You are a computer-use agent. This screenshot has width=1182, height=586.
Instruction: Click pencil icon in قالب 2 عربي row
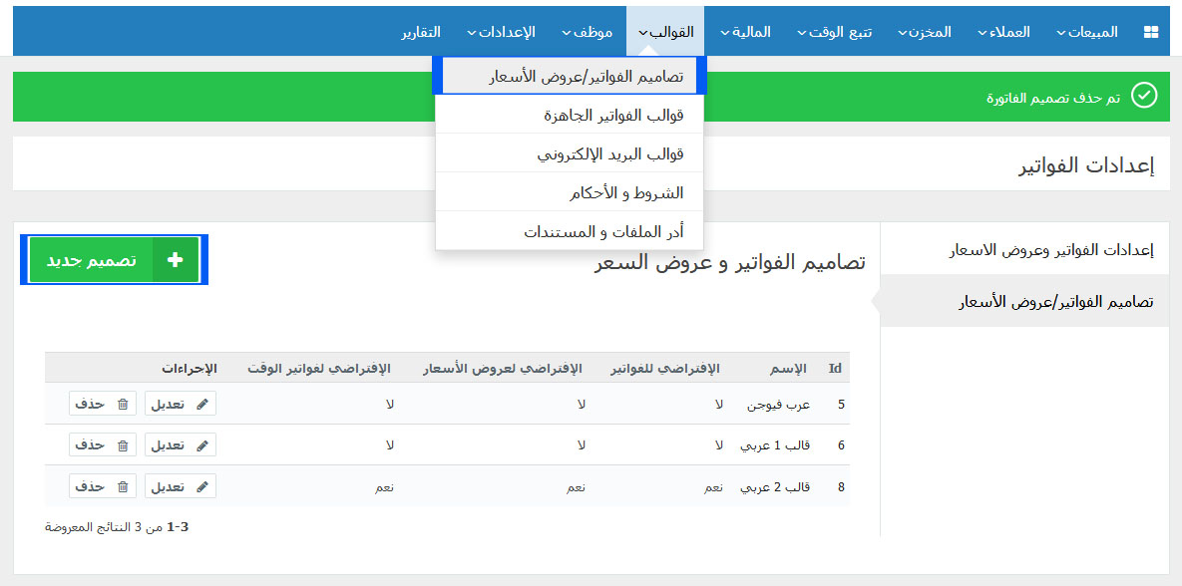(x=201, y=486)
